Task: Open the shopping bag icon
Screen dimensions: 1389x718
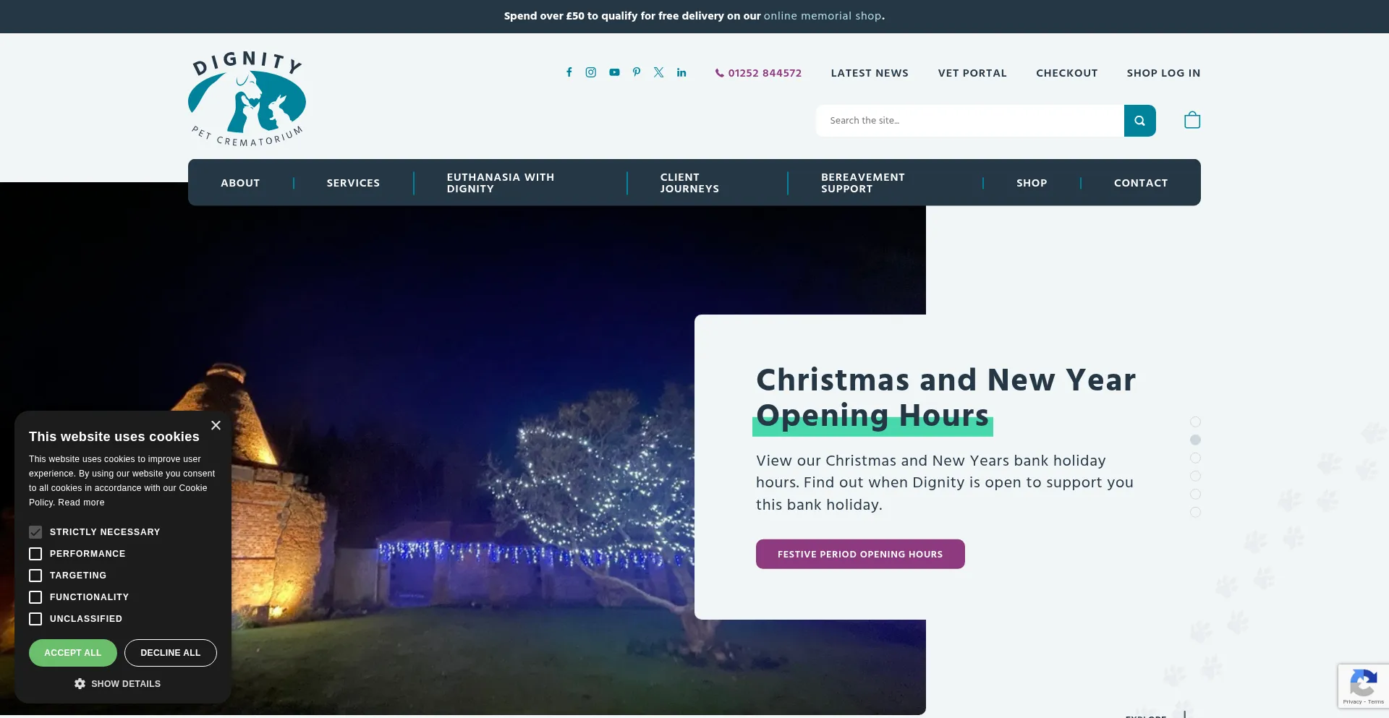Action: (1192, 119)
